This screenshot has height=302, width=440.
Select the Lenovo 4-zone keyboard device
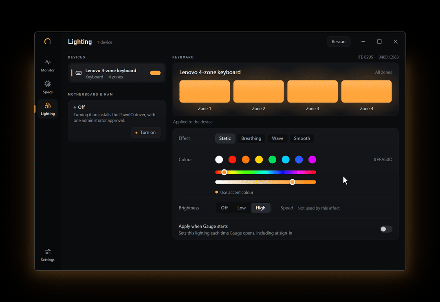(x=117, y=73)
